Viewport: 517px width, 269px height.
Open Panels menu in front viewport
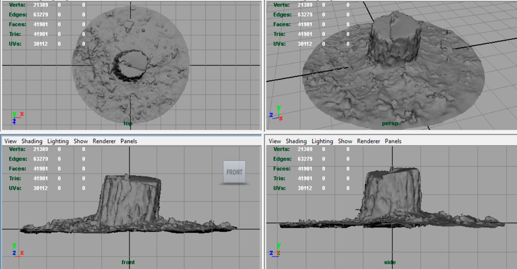click(129, 141)
